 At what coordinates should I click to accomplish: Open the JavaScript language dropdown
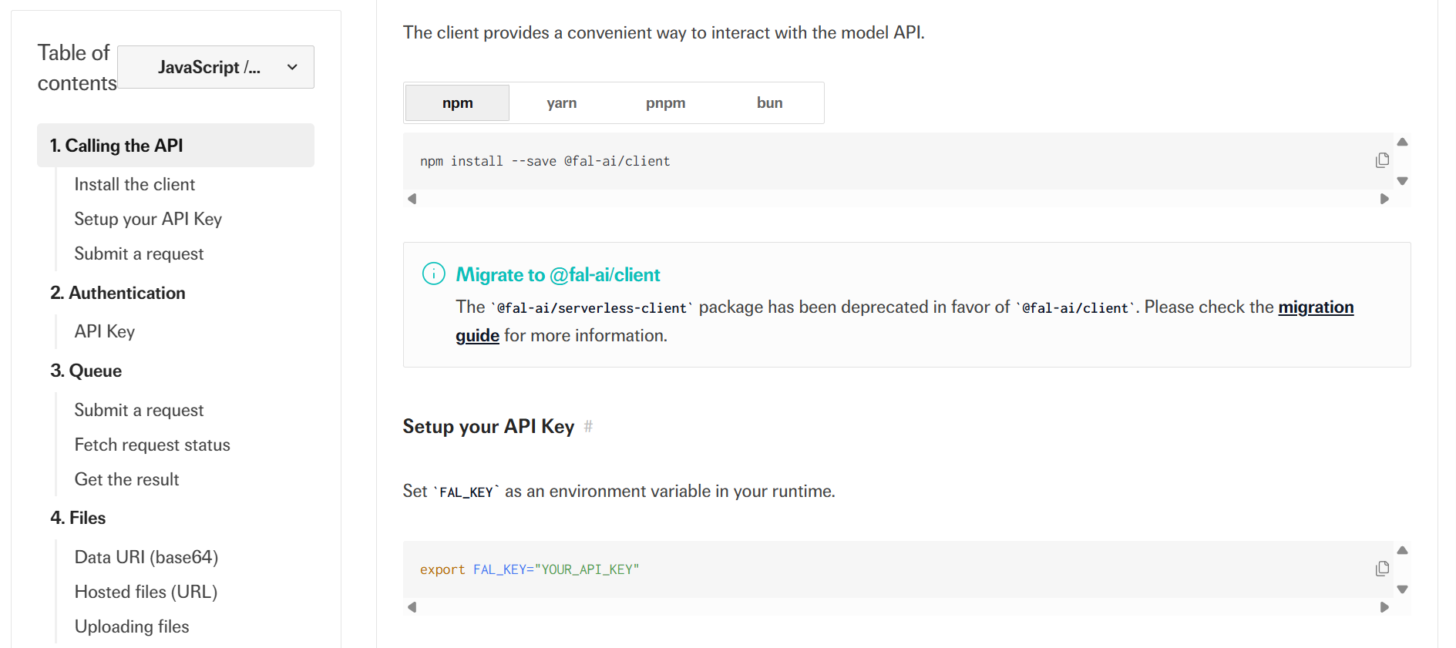click(216, 67)
